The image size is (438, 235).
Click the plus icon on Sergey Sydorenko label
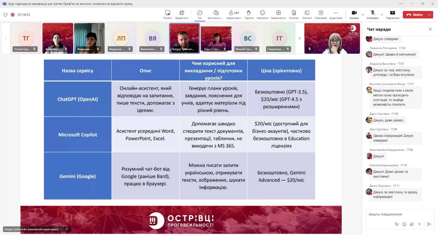[x=67, y=229]
